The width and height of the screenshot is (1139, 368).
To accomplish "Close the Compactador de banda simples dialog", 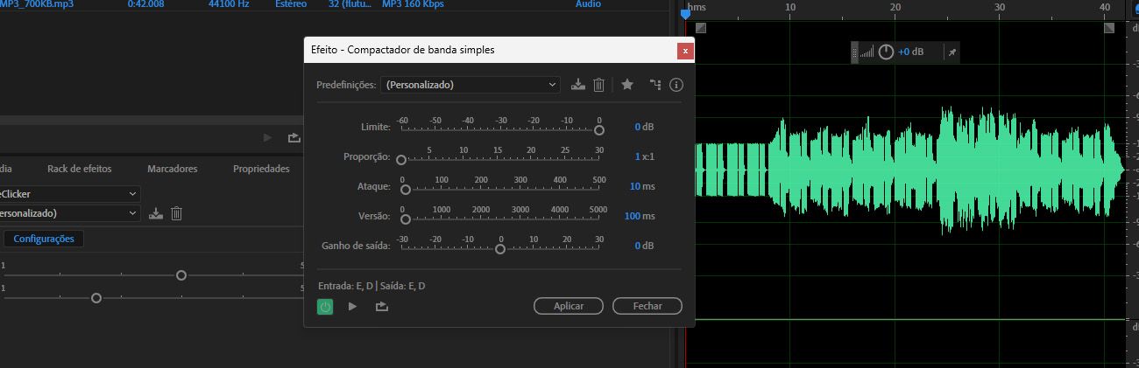I will point(685,51).
